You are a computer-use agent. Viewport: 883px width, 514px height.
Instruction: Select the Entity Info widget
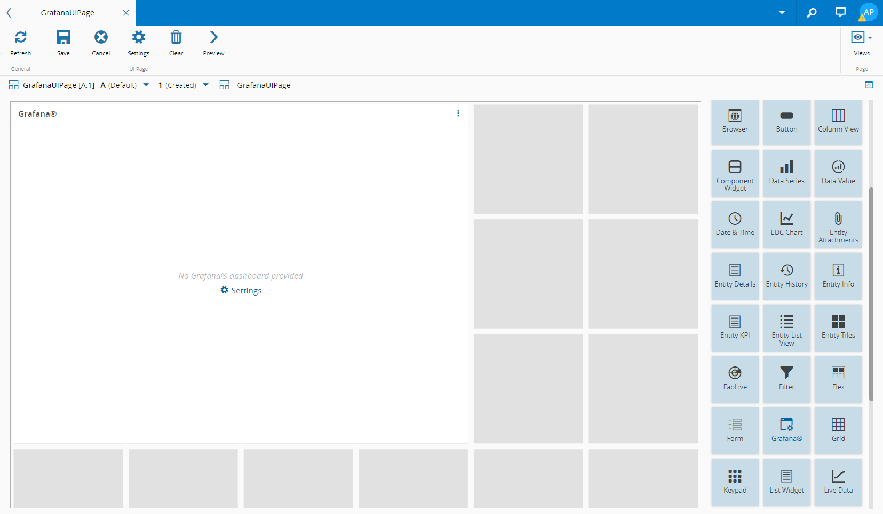pyautogui.click(x=838, y=276)
